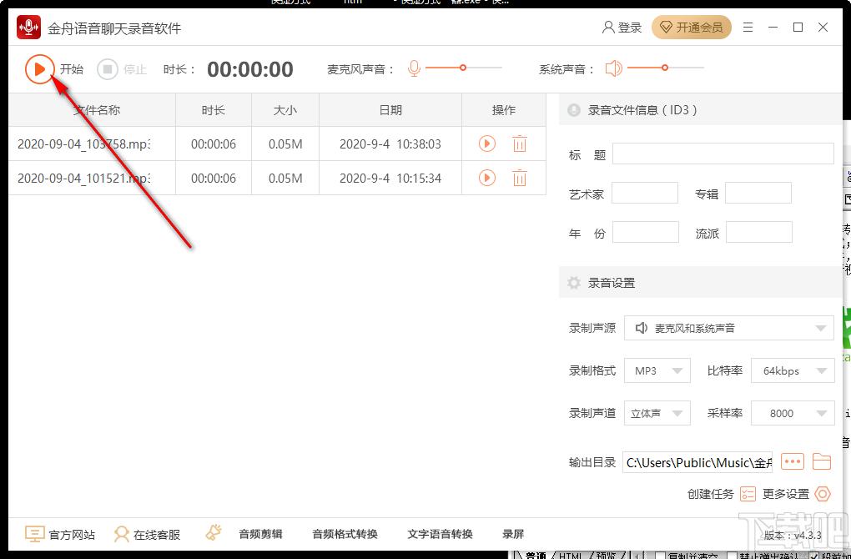Click the 官方网站 monitor icon
This screenshot has height=559, width=851.
point(34,534)
